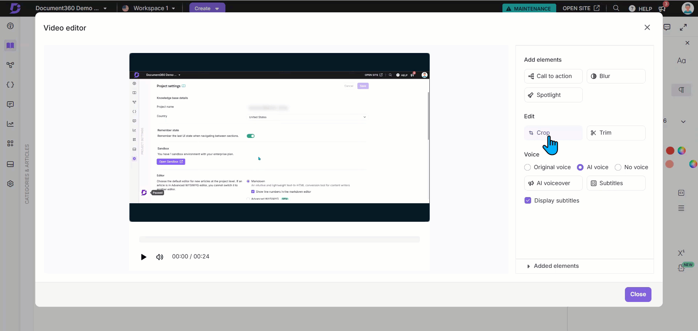The height and width of the screenshot is (331, 698).
Task: Open the Analytics chart icon in sidebar
Action: click(10, 124)
